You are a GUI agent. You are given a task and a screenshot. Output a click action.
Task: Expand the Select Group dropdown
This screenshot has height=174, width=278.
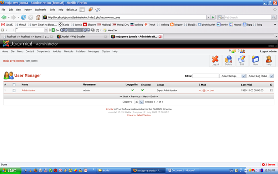click(232, 76)
